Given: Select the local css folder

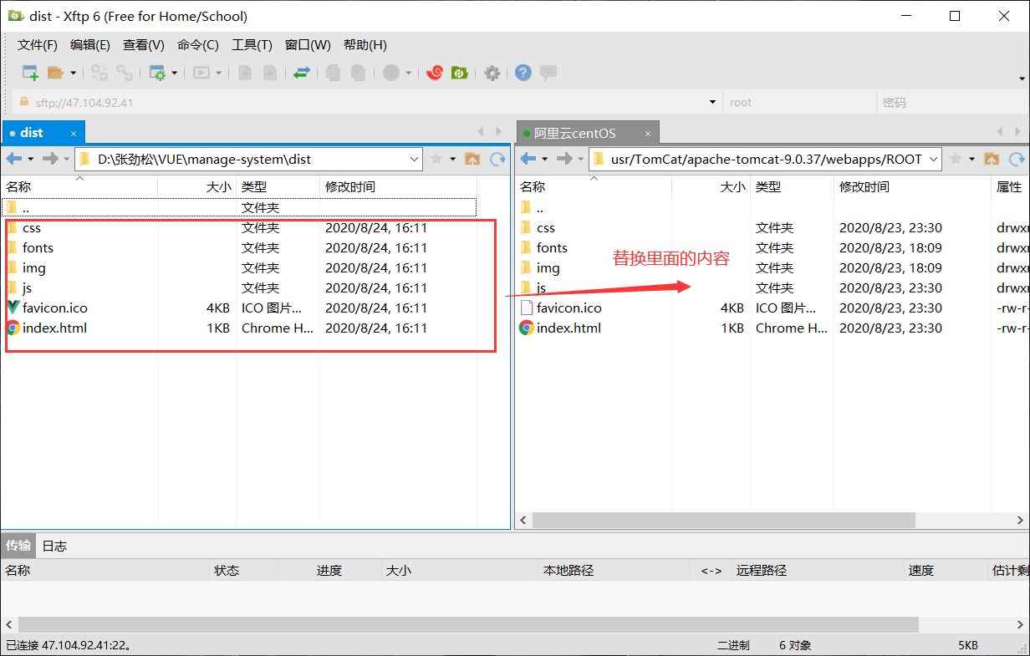Looking at the screenshot, I should [x=32, y=227].
